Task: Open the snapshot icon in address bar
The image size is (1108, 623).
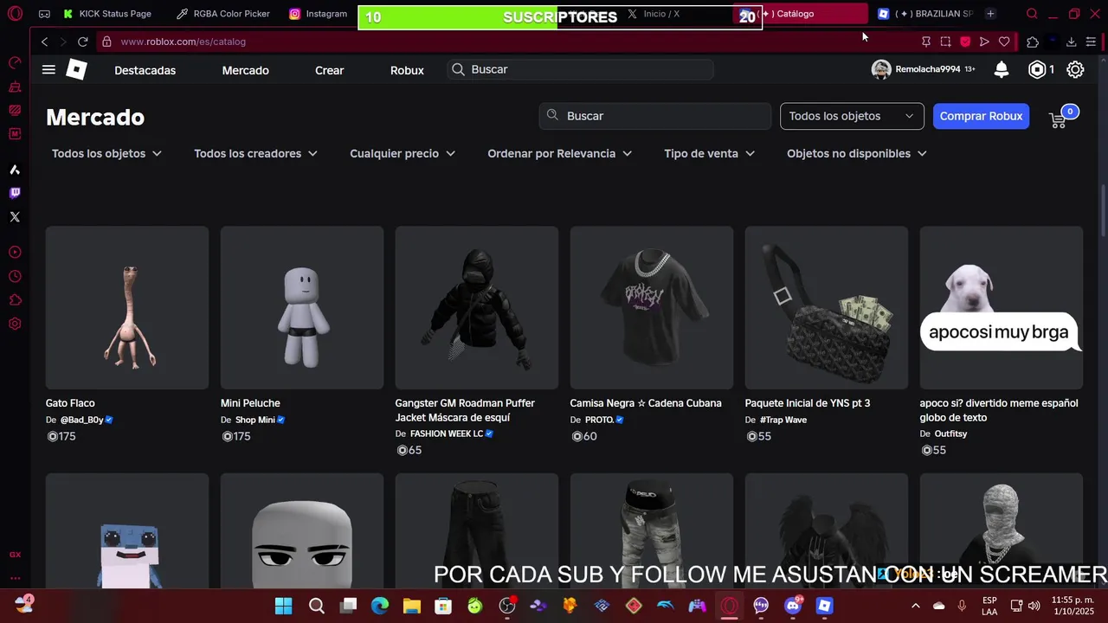Action: click(x=945, y=42)
